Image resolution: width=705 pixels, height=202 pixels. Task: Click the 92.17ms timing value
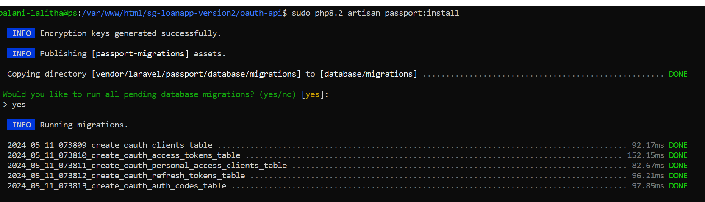(x=648, y=145)
